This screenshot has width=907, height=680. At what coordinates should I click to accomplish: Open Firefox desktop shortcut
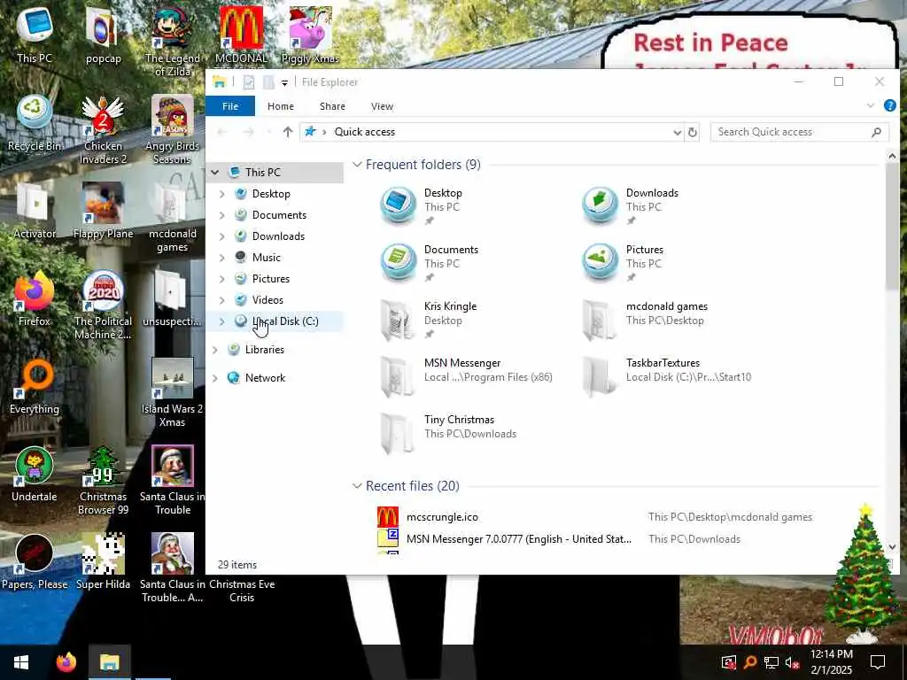(35, 299)
